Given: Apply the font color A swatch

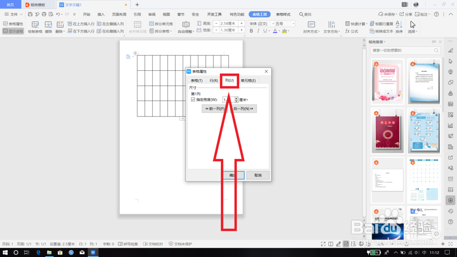Looking at the screenshot, I should click(275, 31).
